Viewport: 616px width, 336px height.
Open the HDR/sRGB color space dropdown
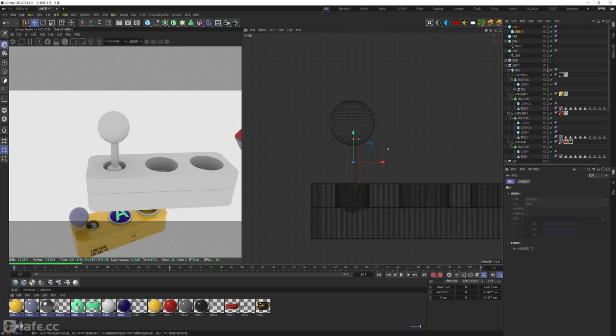click(116, 41)
